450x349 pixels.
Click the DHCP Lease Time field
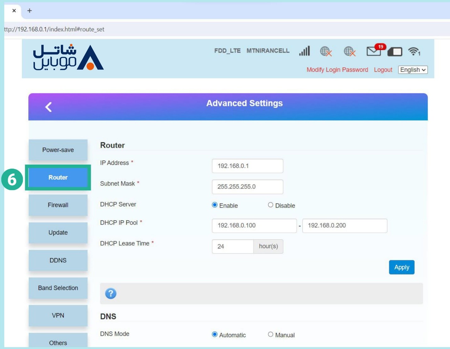233,246
